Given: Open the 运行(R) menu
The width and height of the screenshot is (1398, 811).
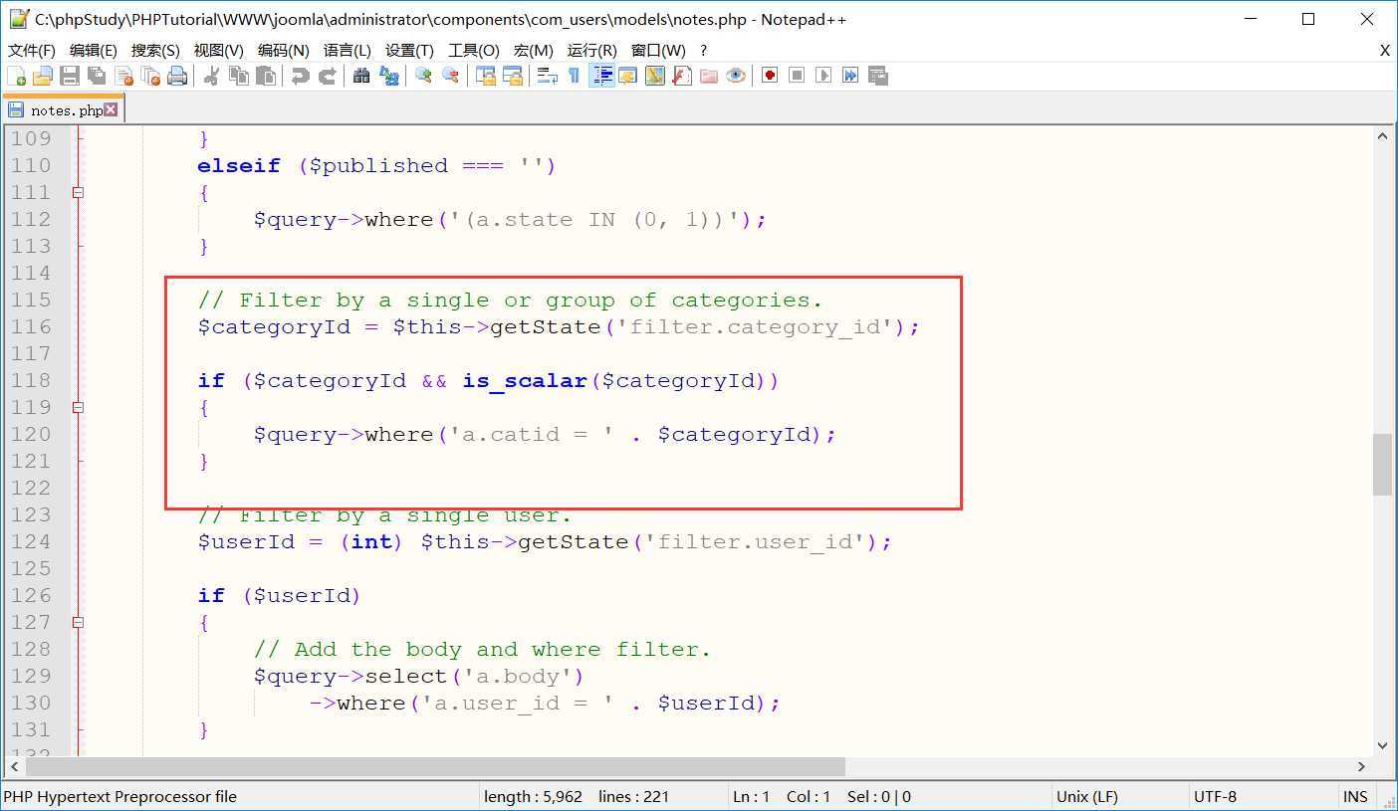Looking at the screenshot, I should tap(592, 50).
